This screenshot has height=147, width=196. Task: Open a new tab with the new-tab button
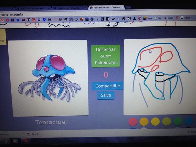(128, 8)
